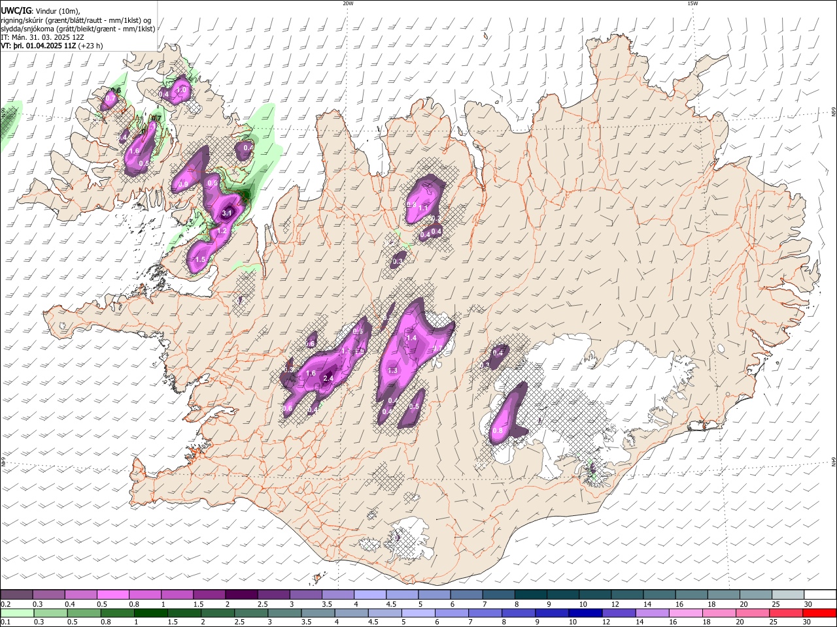Click the "1.3" precipitation value on the map
837x627 pixels.
(392, 370)
